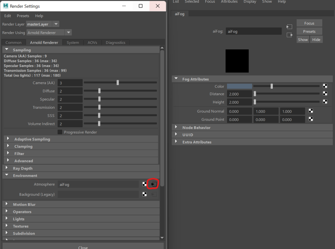Expand the Subdivision section

pos(7,233)
